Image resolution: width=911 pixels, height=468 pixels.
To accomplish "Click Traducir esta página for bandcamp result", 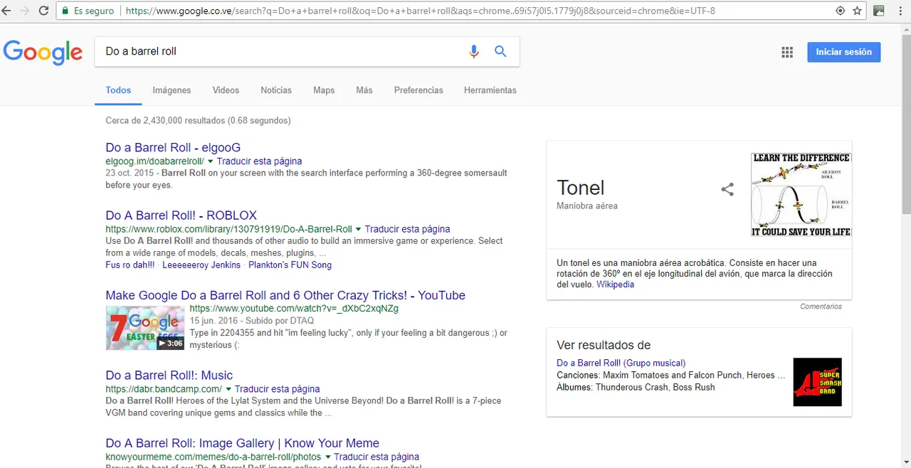I will 277,389.
